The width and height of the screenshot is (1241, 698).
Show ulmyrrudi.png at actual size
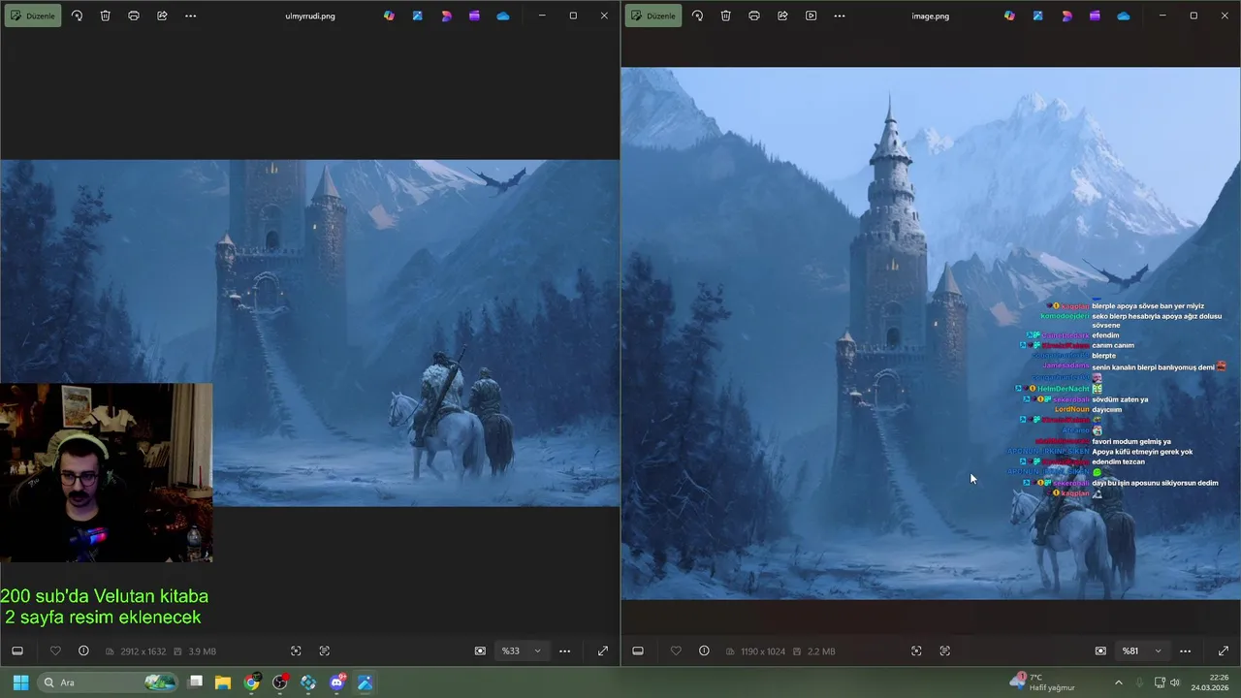[324, 650]
